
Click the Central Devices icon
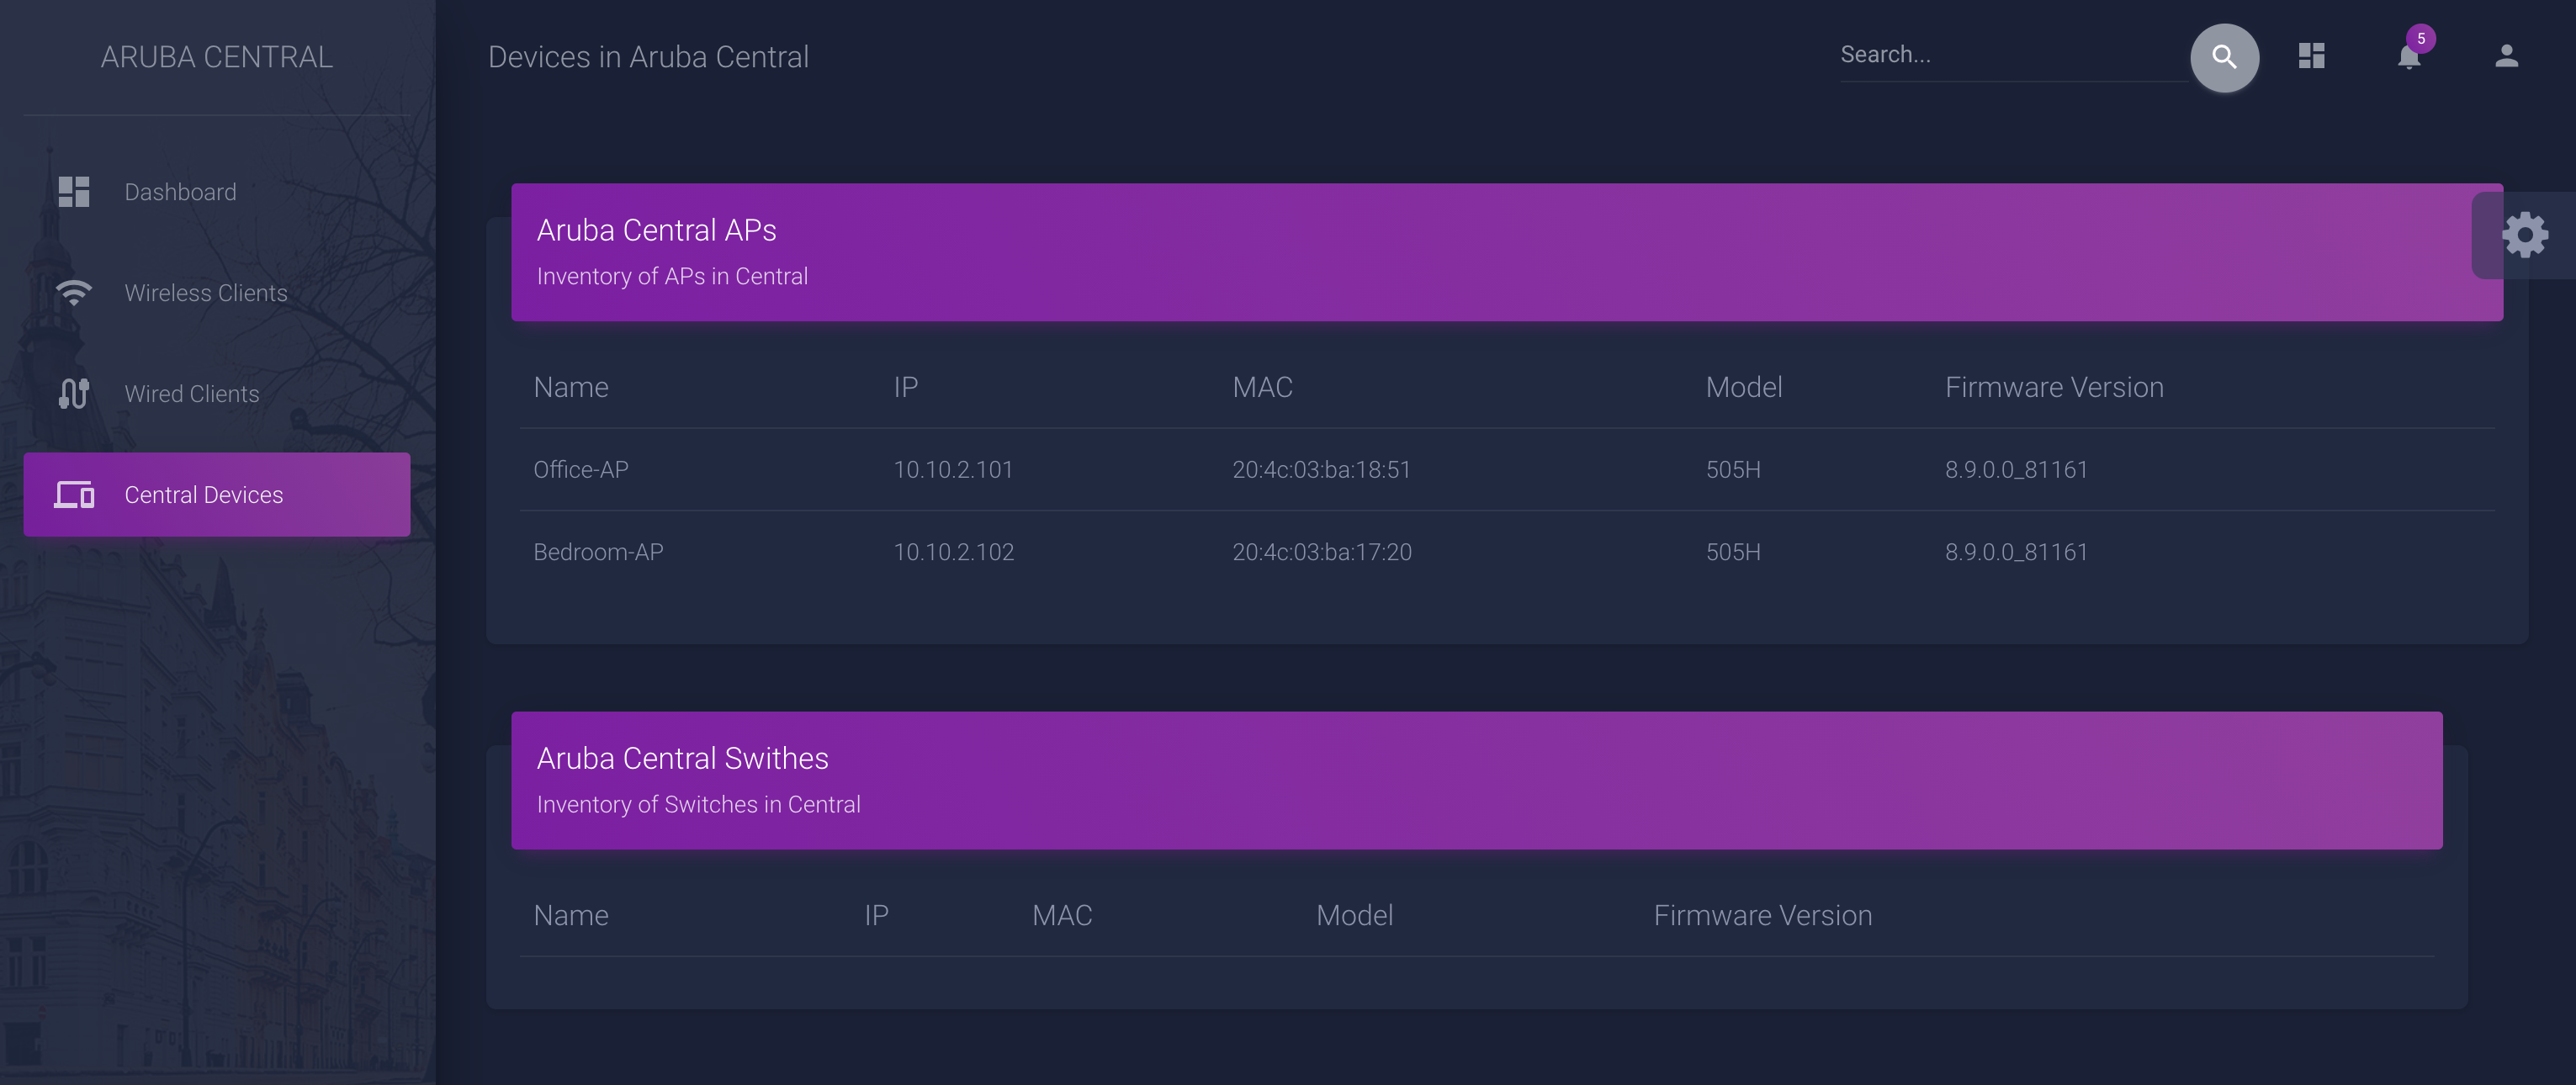(x=73, y=494)
